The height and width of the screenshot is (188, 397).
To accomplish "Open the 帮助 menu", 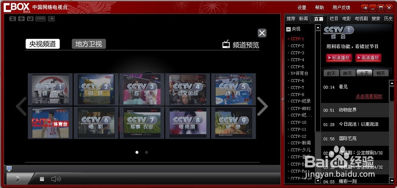I will click(320, 8).
